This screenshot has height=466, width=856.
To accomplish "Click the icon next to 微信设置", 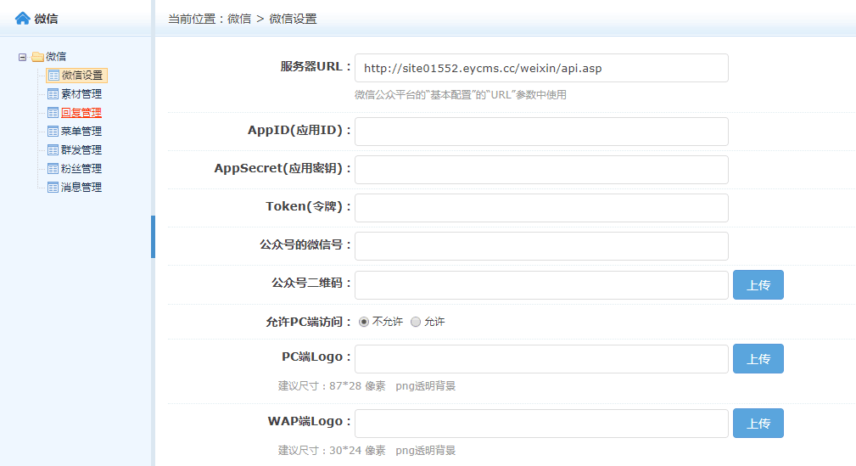I will click(53, 76).
